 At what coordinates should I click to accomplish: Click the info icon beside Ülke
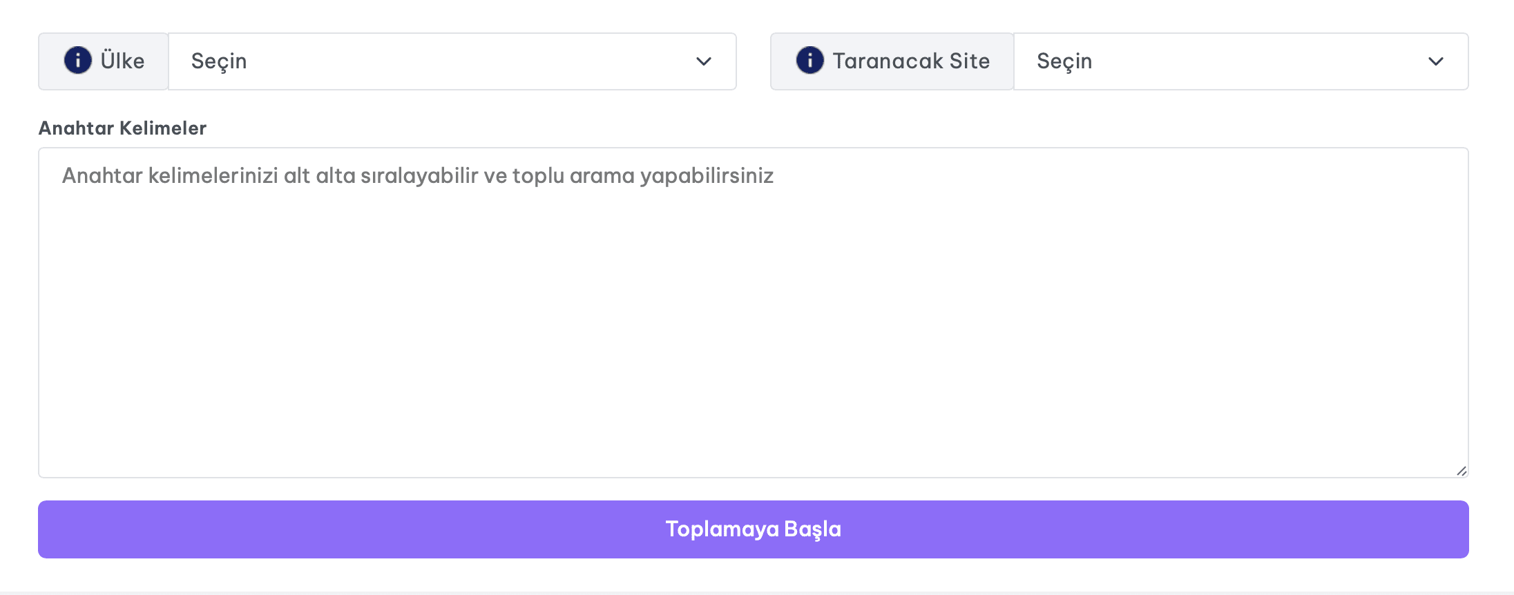coord(78,61)
